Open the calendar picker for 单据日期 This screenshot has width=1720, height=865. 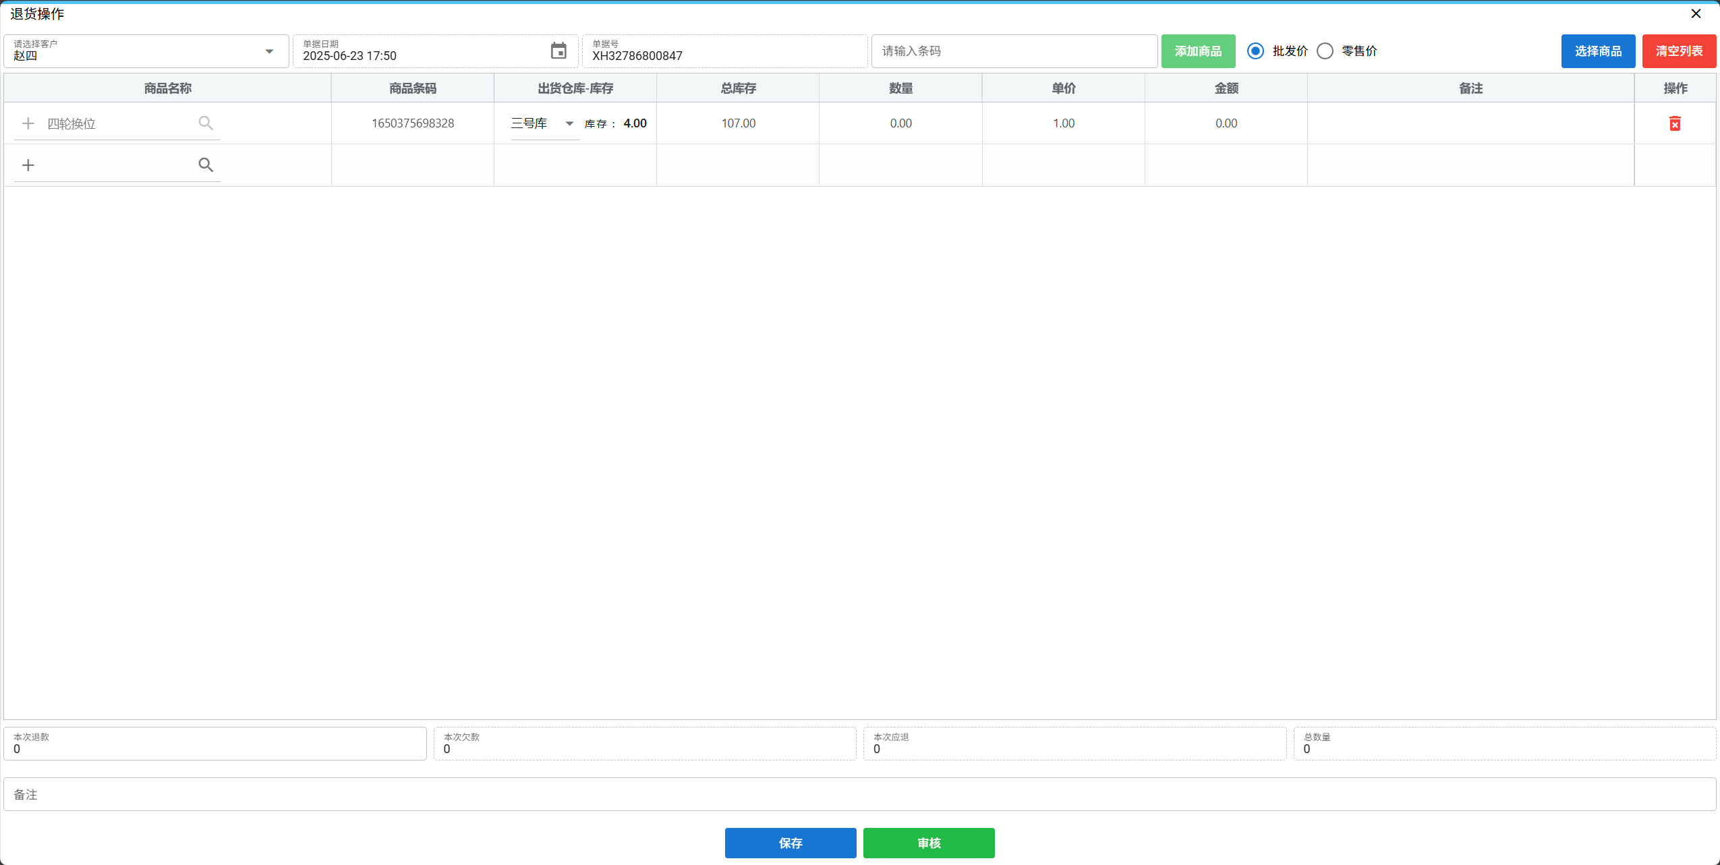pos(558,51)
